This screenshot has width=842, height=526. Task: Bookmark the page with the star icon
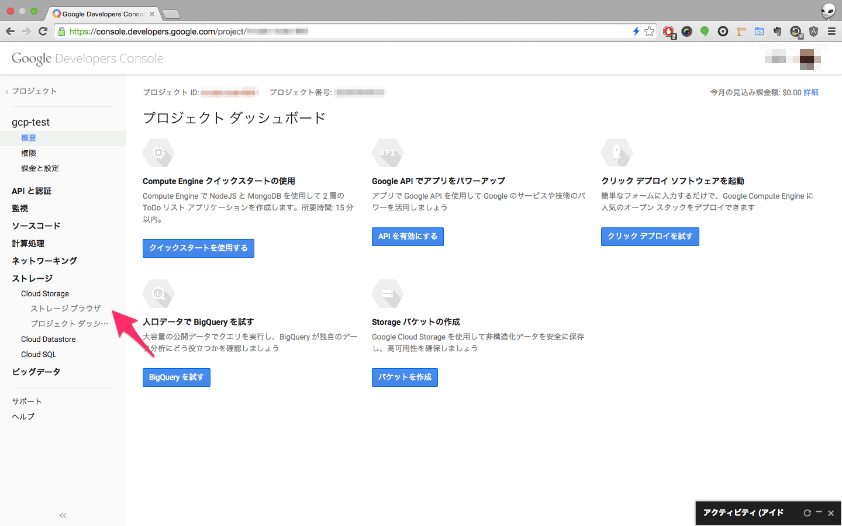pos(649,31)
